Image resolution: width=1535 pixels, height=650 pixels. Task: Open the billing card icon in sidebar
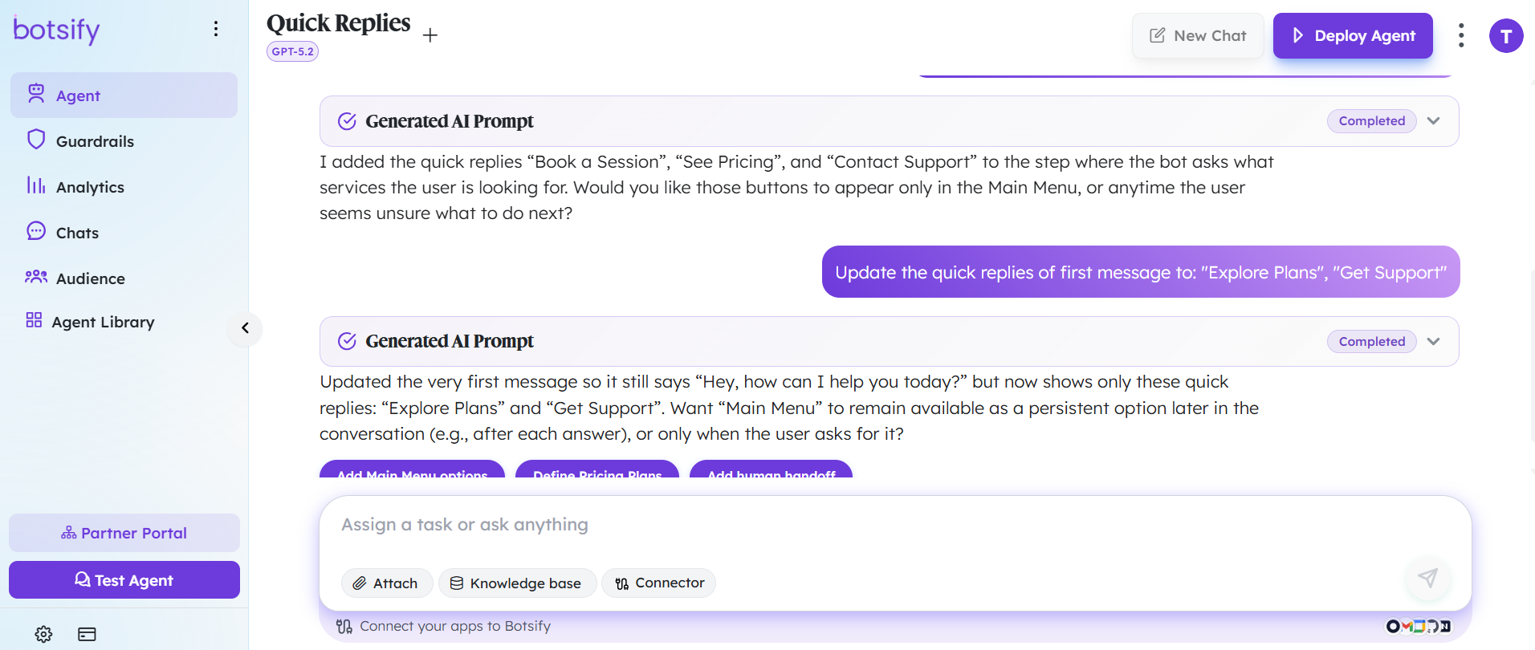pos(87,634)
